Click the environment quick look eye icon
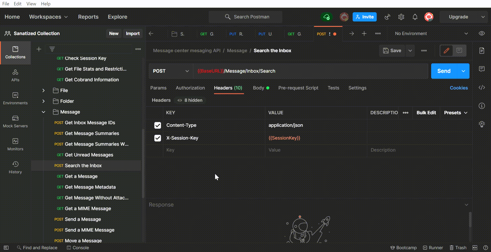 482,34
